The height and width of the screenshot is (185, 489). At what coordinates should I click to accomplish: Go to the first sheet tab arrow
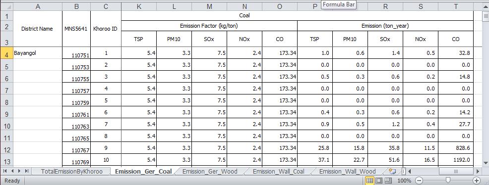pos(5,171)
